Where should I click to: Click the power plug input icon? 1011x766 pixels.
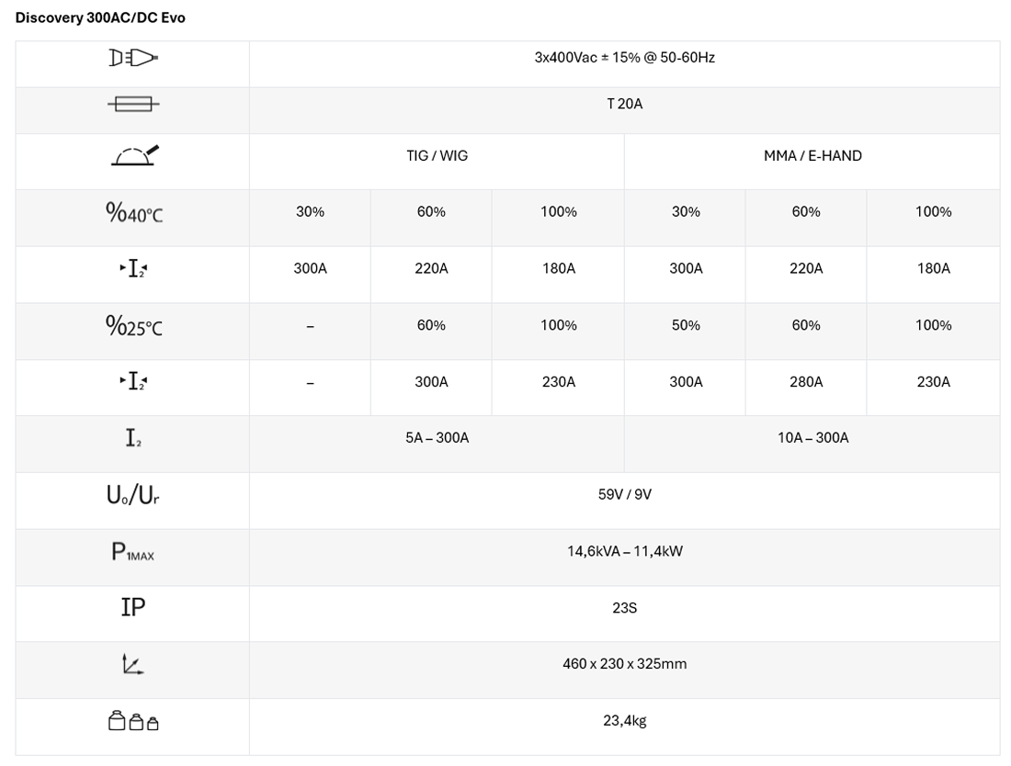coord(133,58)
